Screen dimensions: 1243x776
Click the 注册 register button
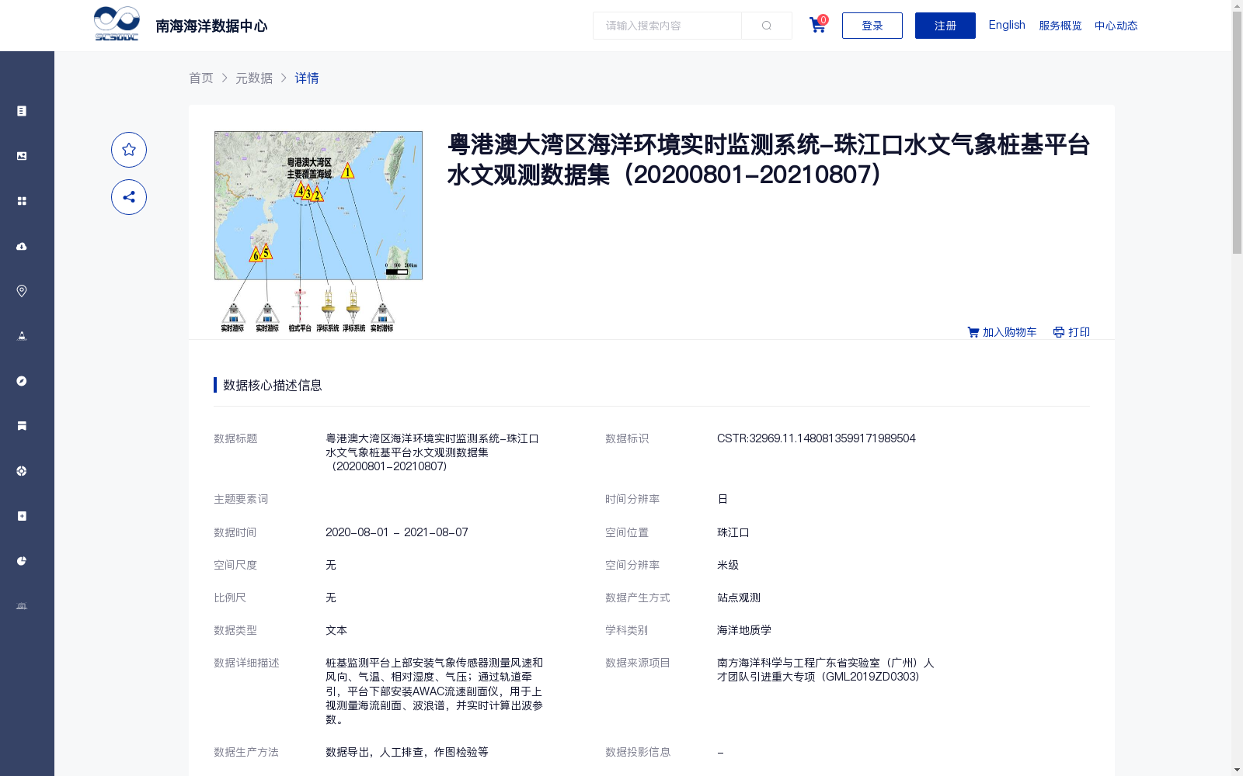tap(945, 26)
